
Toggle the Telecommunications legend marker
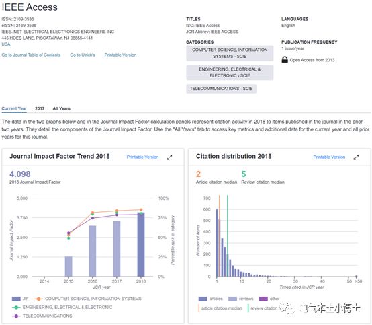16,316
